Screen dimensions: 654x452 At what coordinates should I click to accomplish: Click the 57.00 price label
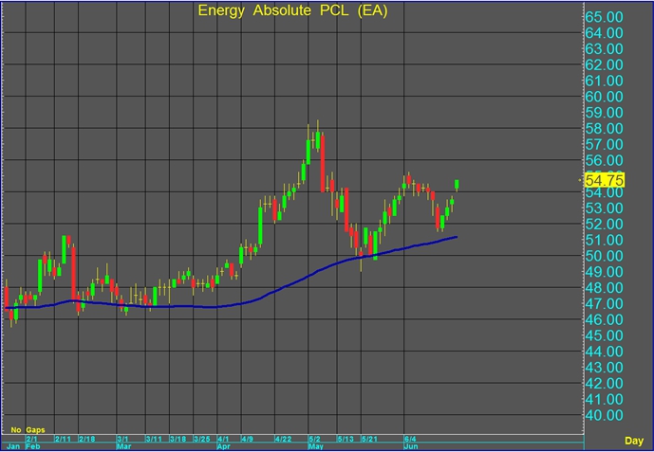click(x=604, y=144)
